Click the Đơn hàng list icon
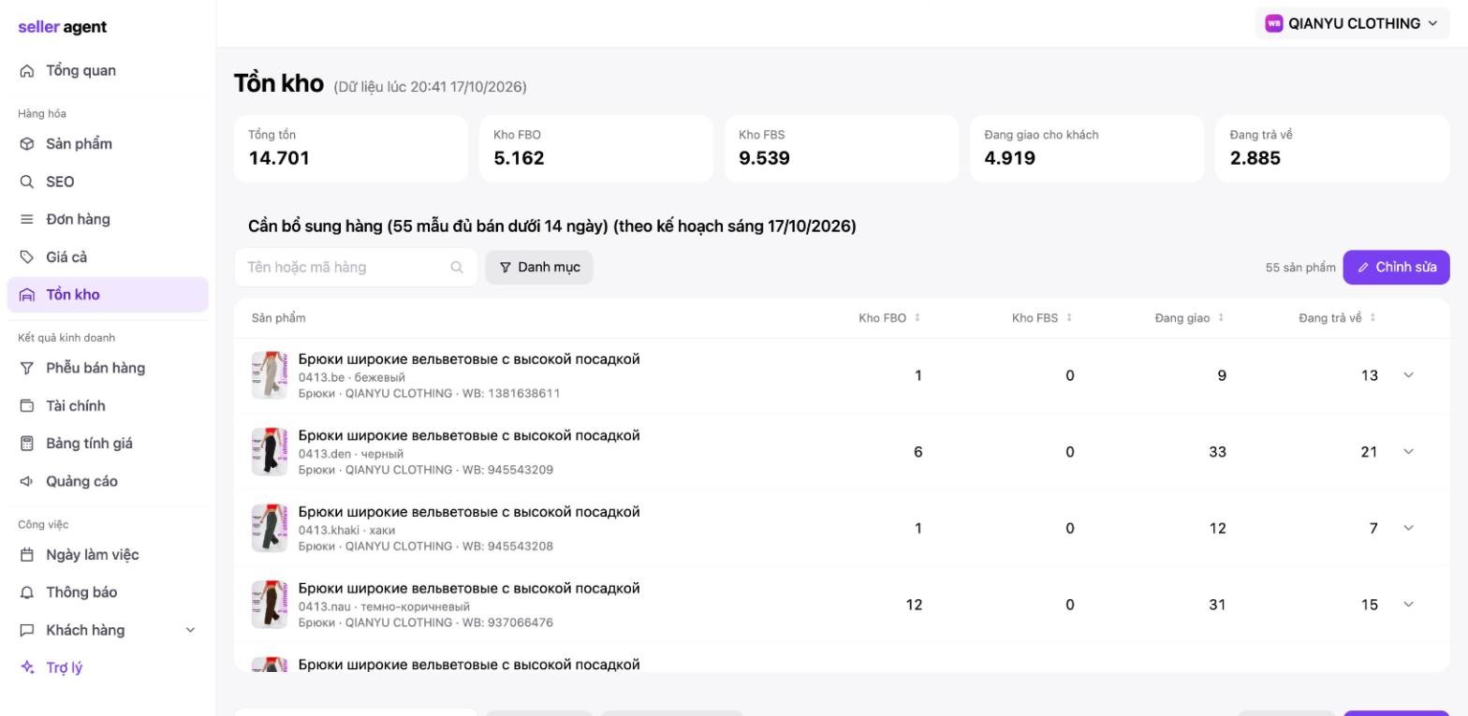The height and width of the screenshot is (716, 1468). pyautogui.click(x=26, y=219)
